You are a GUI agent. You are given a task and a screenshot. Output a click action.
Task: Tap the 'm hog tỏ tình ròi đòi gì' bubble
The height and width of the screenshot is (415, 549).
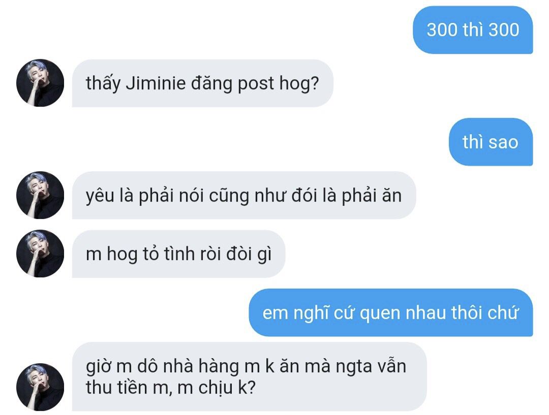pyautogui.click(x=178, y=253)
